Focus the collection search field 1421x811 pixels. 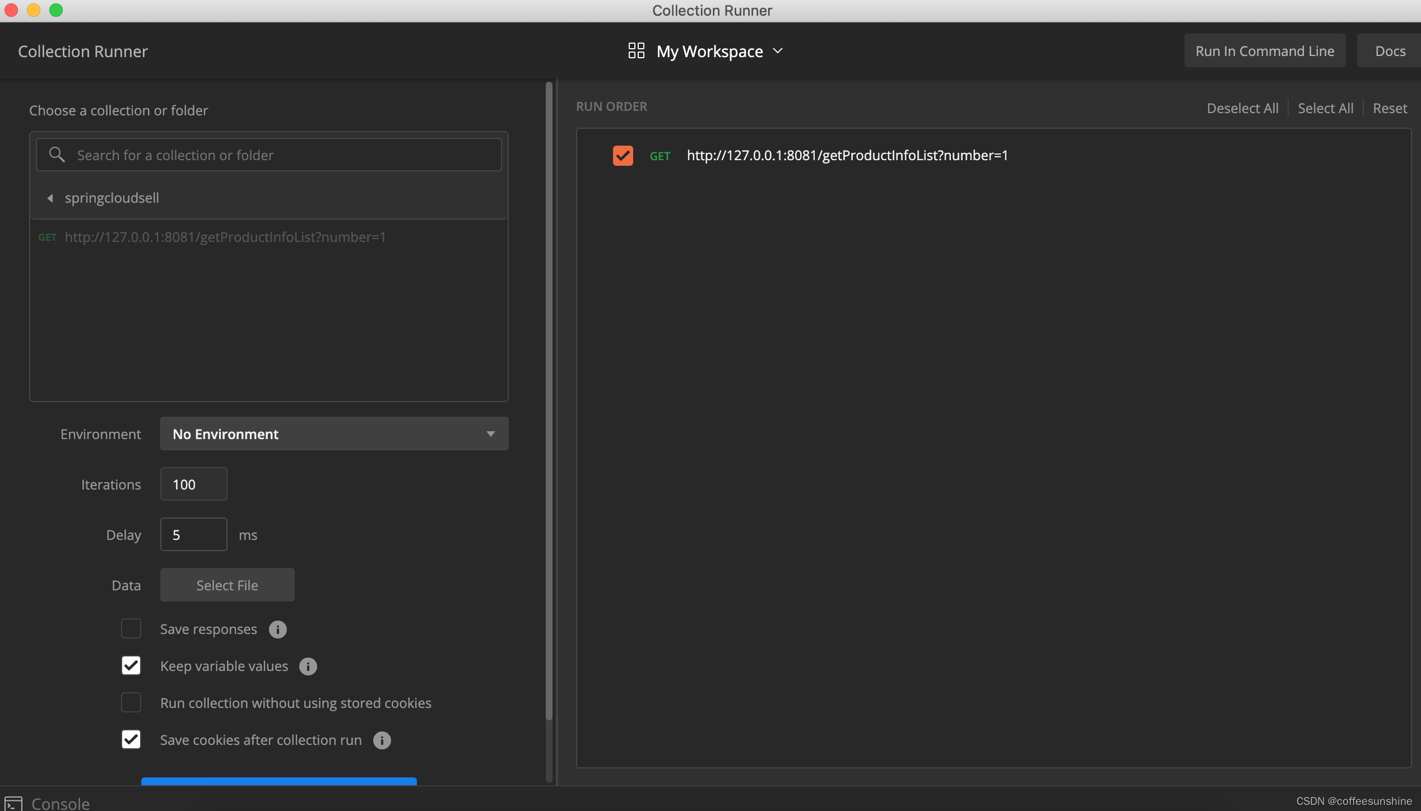(269, 155)
